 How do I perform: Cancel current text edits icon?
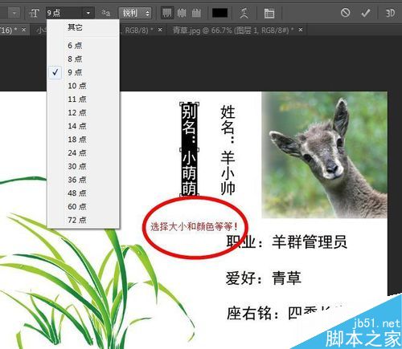pyautogui.click(x=345, y=13)
